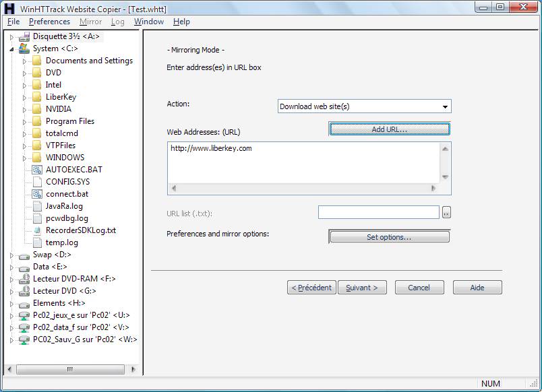This screenshot has height=392, width=542.
Task: Click the VTPFiles folder icon
Action: coord(36,145)
